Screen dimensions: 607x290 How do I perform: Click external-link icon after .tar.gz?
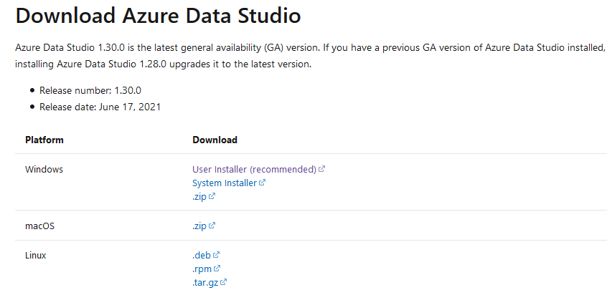point(224,282)
